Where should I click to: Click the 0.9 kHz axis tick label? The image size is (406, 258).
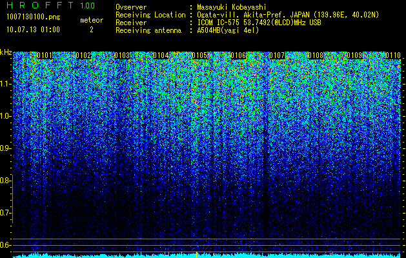click(x=6, y=148)
